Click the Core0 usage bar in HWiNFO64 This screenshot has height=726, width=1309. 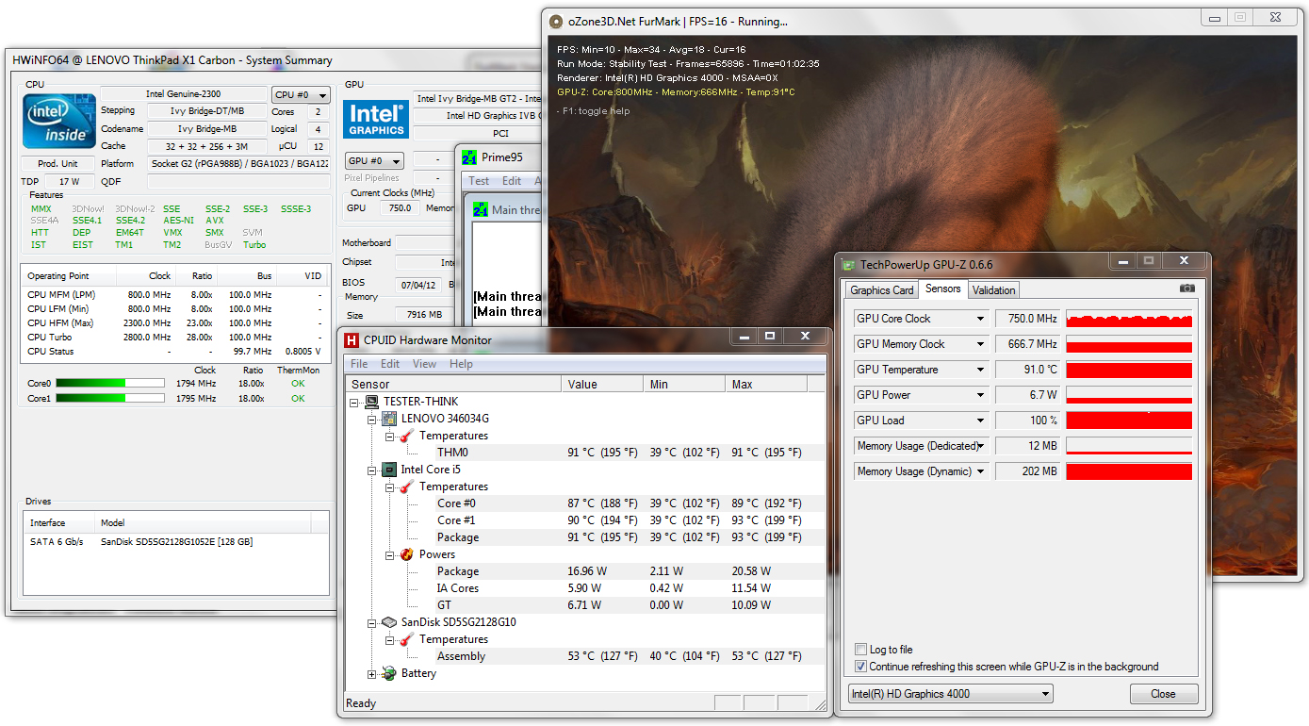[x=109, y=384]
